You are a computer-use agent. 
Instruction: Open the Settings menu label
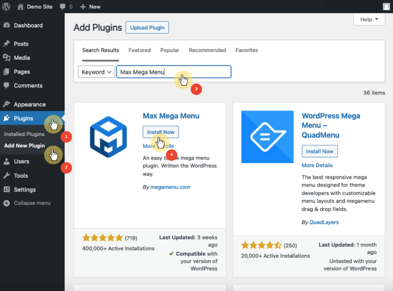pyautogui.click(x=25, y=190)
